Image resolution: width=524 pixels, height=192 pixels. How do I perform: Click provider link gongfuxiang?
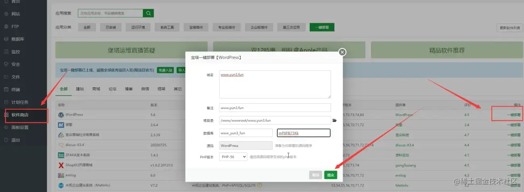coord(406,165)
